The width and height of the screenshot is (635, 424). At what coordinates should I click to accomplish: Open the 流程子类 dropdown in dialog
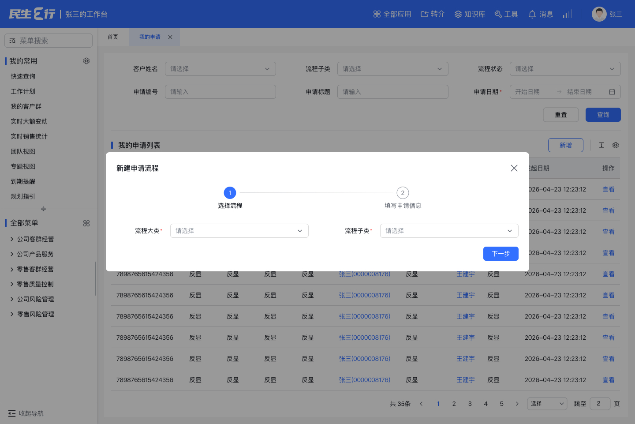(449, 231)
